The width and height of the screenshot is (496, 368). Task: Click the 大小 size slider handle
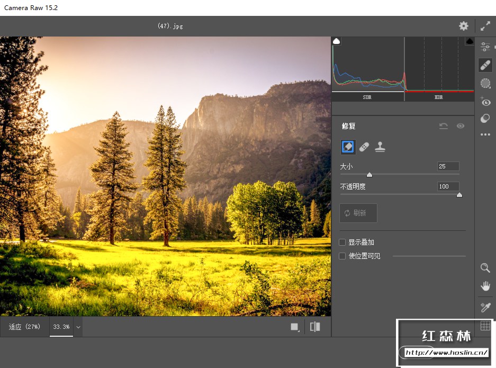point(369,175)
